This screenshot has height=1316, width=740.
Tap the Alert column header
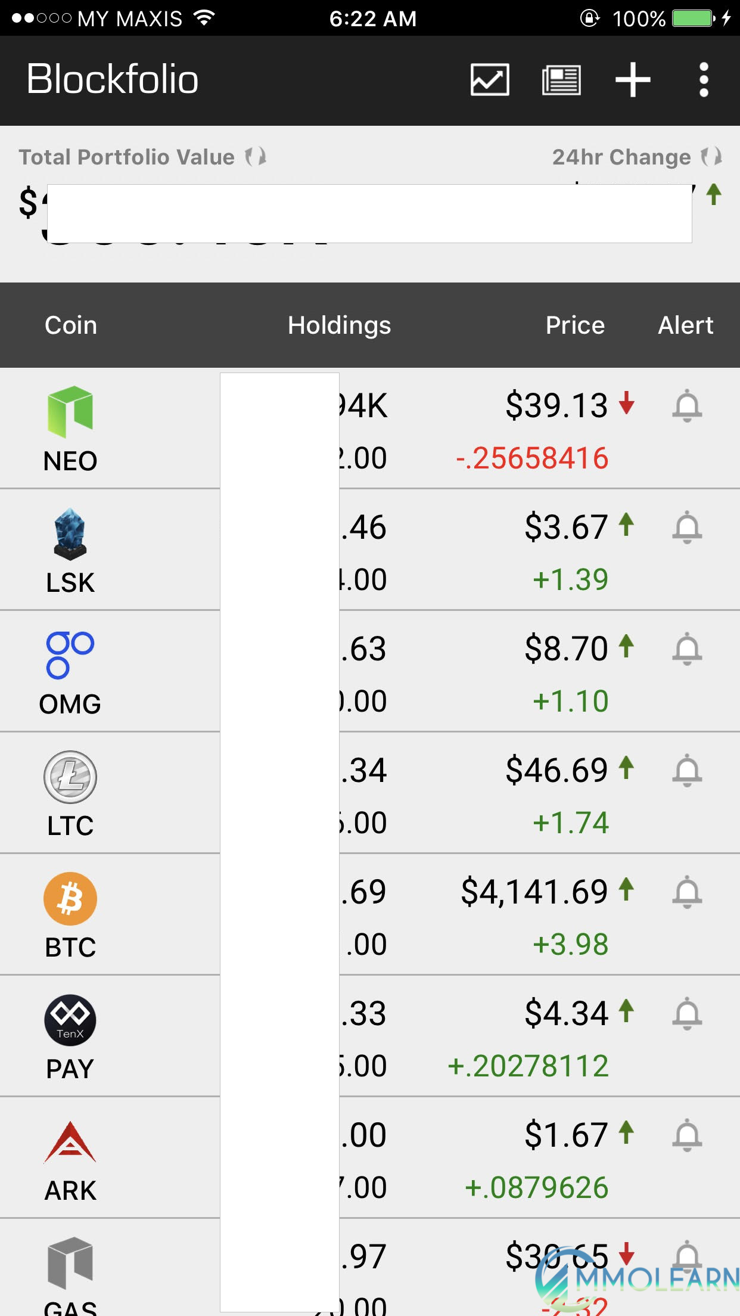point(686,325)
